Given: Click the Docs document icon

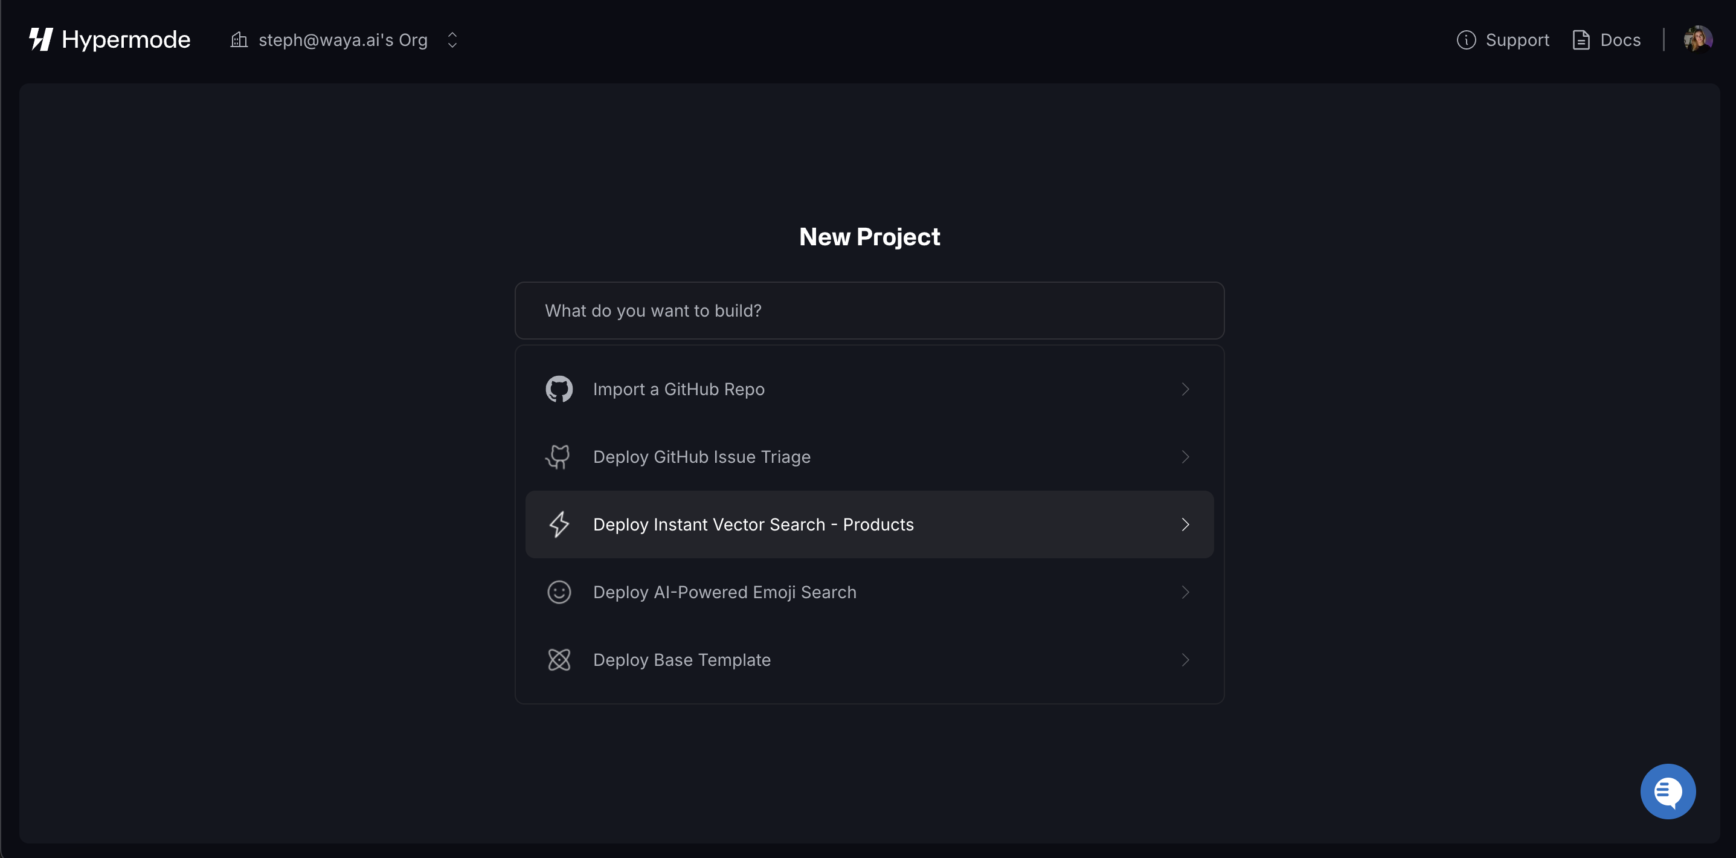Looking at the screenshot, I should (1581, 40).
